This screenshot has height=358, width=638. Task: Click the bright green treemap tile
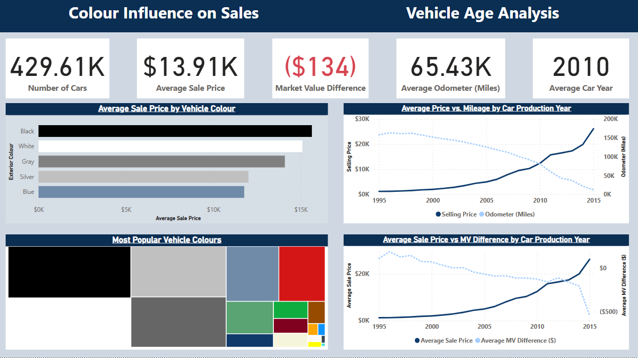[290, 310]
